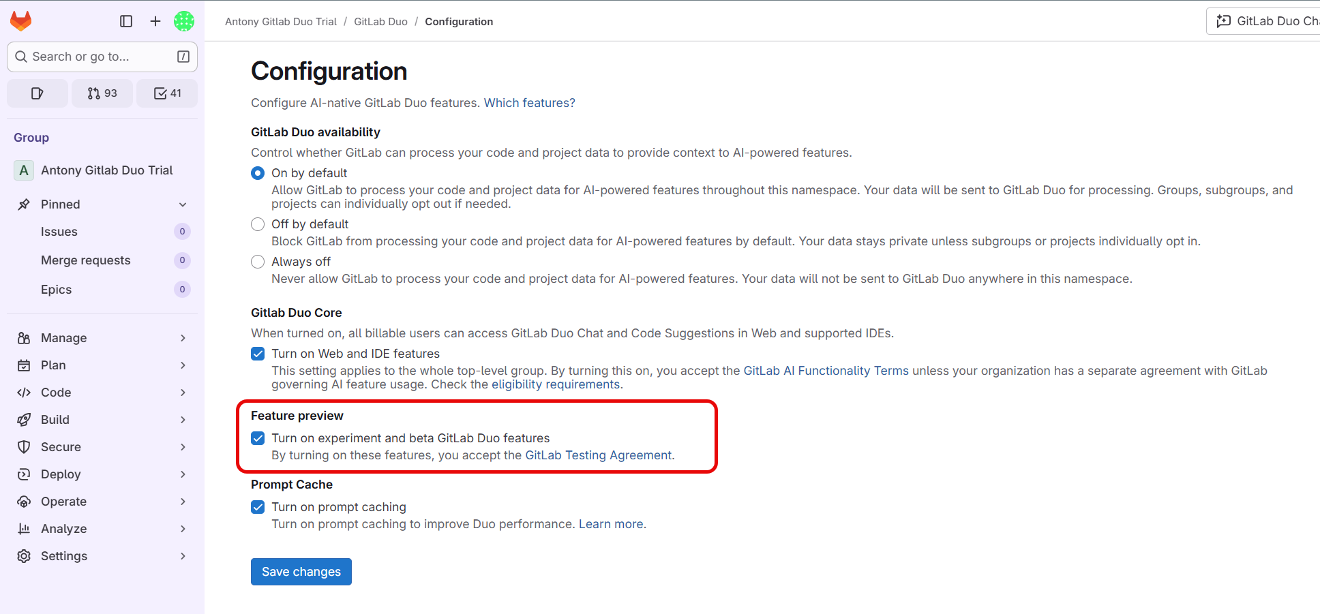
Task: Toggle the sidebar collapse icon
Action: tap(126, 21)
